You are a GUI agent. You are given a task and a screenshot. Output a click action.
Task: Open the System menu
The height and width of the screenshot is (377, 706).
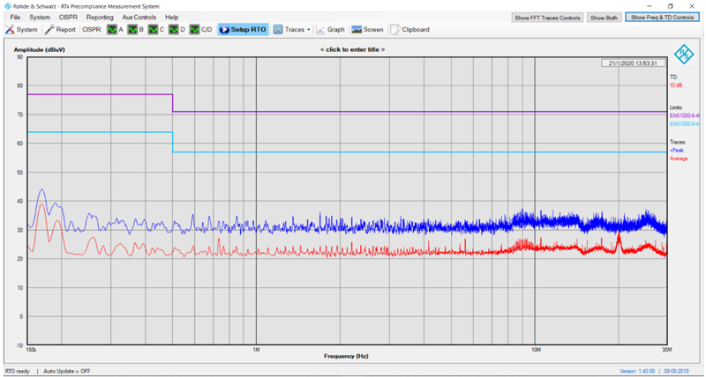coord(40,18)
